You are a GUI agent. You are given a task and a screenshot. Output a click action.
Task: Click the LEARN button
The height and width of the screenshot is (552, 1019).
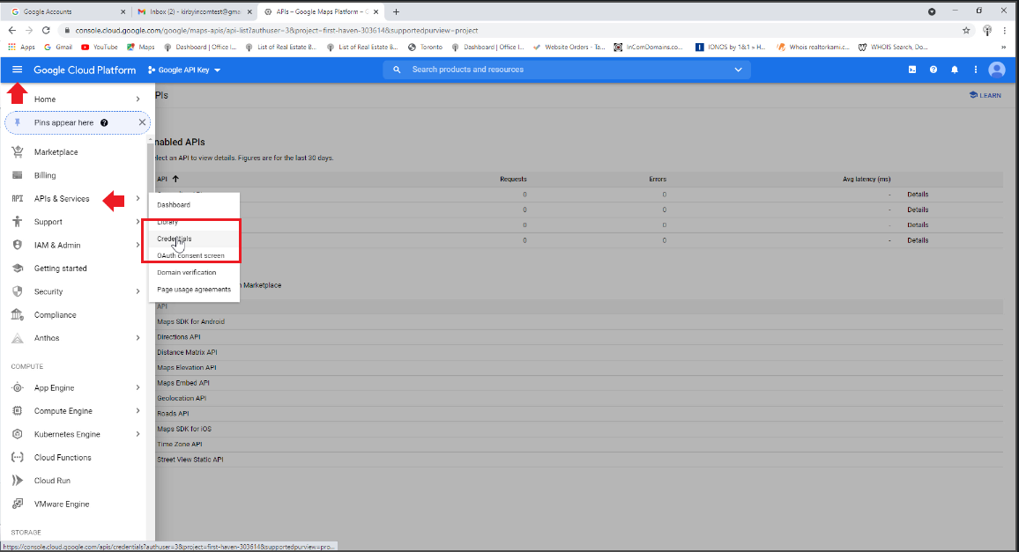[x=985, y=95]
